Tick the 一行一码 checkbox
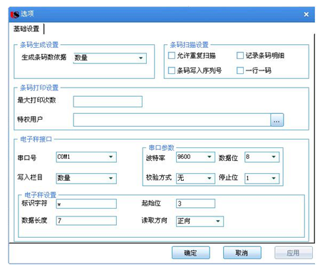This screenshot has width=320, height=267. (x=240, y=70)
